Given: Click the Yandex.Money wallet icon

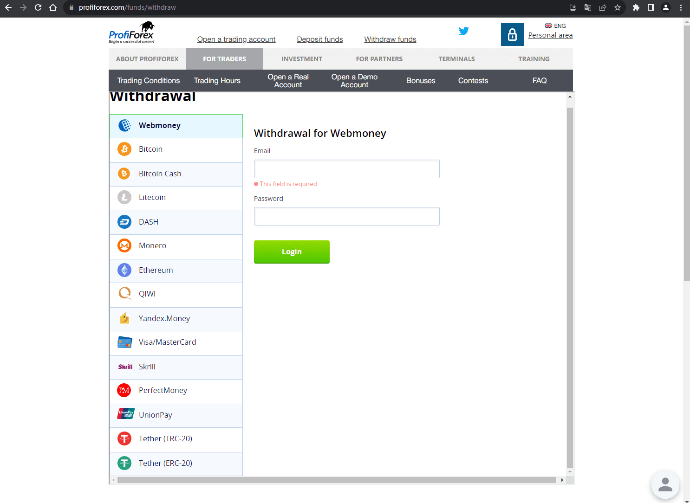Looking at the screenshot, I should [x=124, y=318].
